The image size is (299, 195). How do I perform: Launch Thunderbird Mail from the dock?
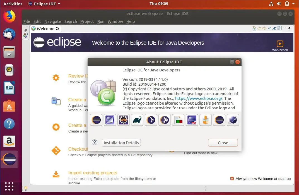pos(9,34)
